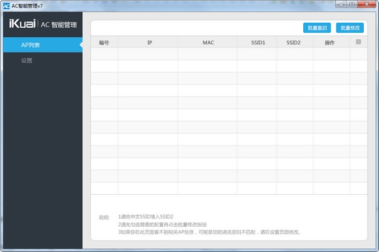Click the MAC column header
379x252 pixels.
(x=208, y=43)
